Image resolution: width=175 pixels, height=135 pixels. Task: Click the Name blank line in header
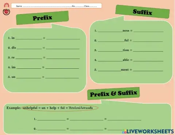point(47,6)
